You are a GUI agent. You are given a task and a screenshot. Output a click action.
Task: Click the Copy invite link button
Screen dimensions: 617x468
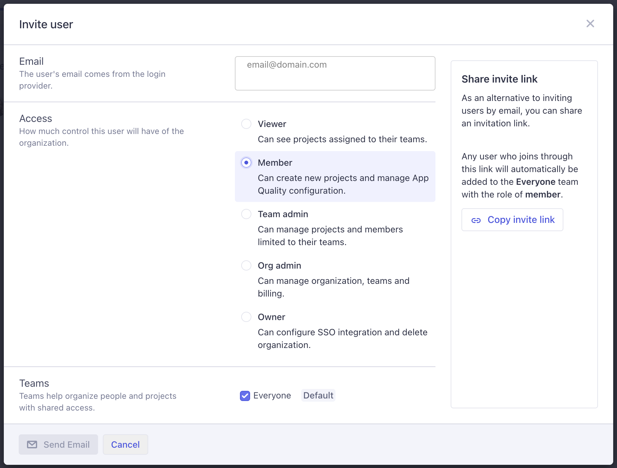tap(512, 220)
